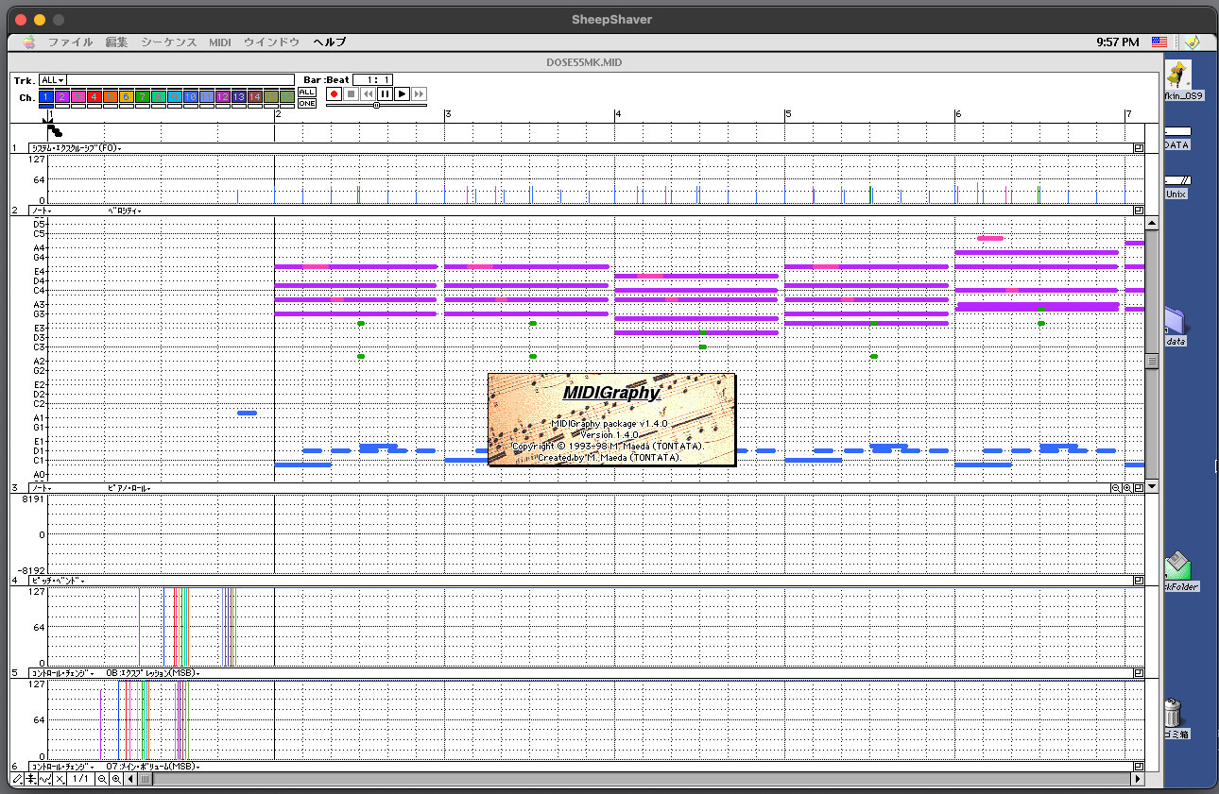1219x794 pixels.
Task: Click the horizontal zoom-in magnifier at bottom left
Action: point(116,779)
